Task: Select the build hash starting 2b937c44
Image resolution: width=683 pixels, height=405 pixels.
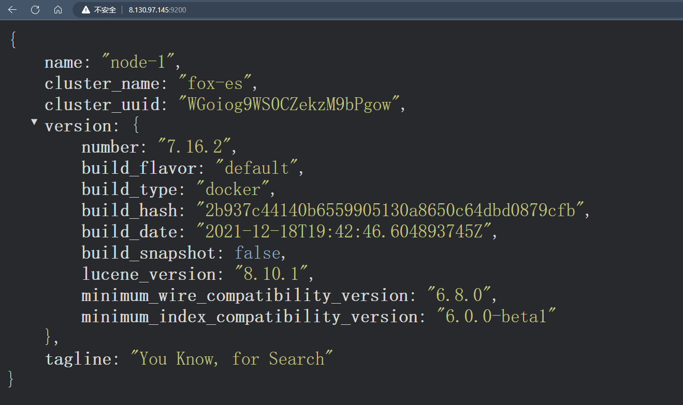Action: [x=391, y=211]
